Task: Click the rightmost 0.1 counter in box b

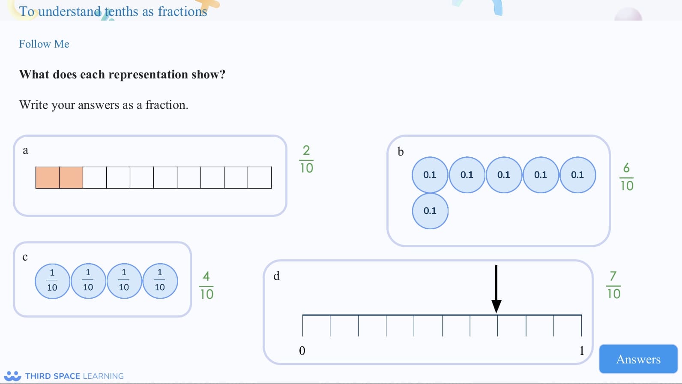Action: click(x=578, y=175)
